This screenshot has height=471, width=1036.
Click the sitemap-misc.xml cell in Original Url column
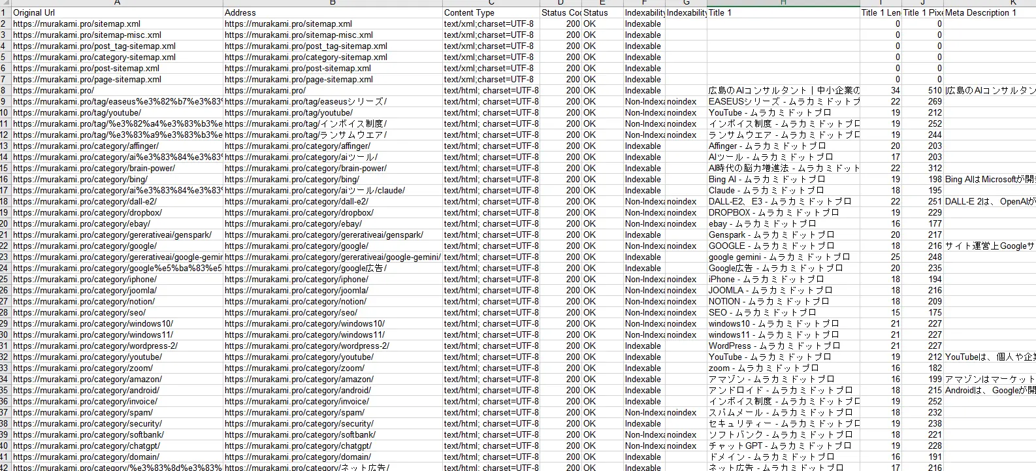click(117, 35)
